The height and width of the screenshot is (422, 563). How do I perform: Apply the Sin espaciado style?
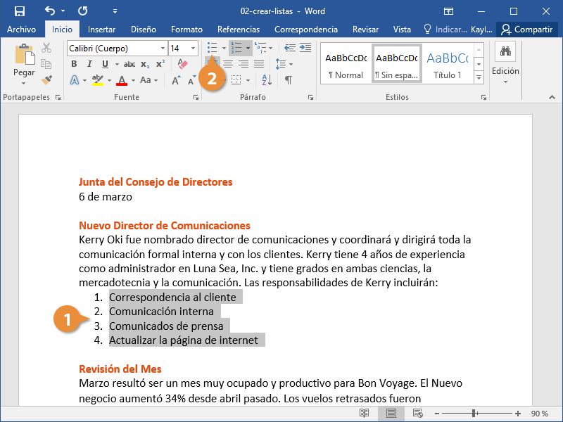tap(397, 65)
